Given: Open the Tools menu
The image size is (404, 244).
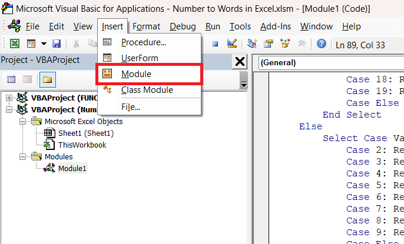Looking at the screenshot, I should tap(240, 26).
